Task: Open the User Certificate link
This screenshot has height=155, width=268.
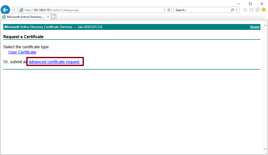Action: click(22, 52)
